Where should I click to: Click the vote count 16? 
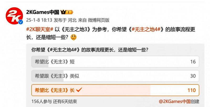[193, 62]
